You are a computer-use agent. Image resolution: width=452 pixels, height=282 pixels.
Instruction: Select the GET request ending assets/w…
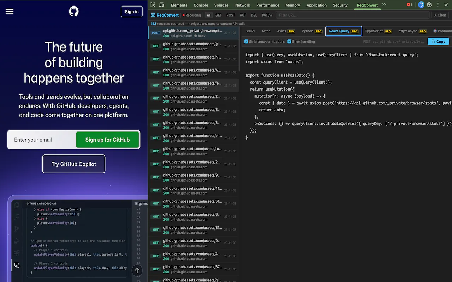pos(194,72)
